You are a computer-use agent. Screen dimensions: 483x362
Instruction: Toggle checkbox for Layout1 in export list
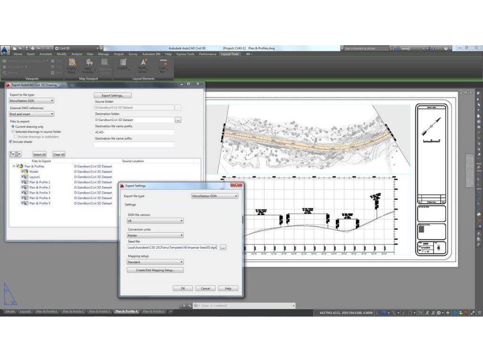[x=23, y=177]
